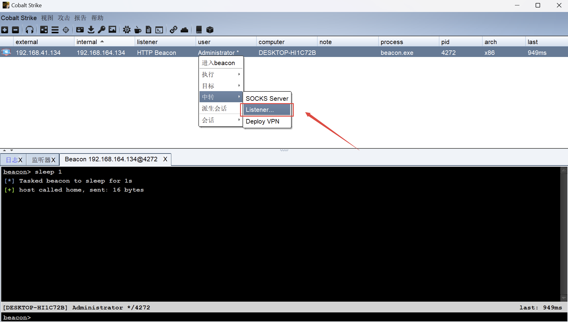Close the Beacon 192.168.164.134@4272 tab
568x322 pixels.
[165, 159]
